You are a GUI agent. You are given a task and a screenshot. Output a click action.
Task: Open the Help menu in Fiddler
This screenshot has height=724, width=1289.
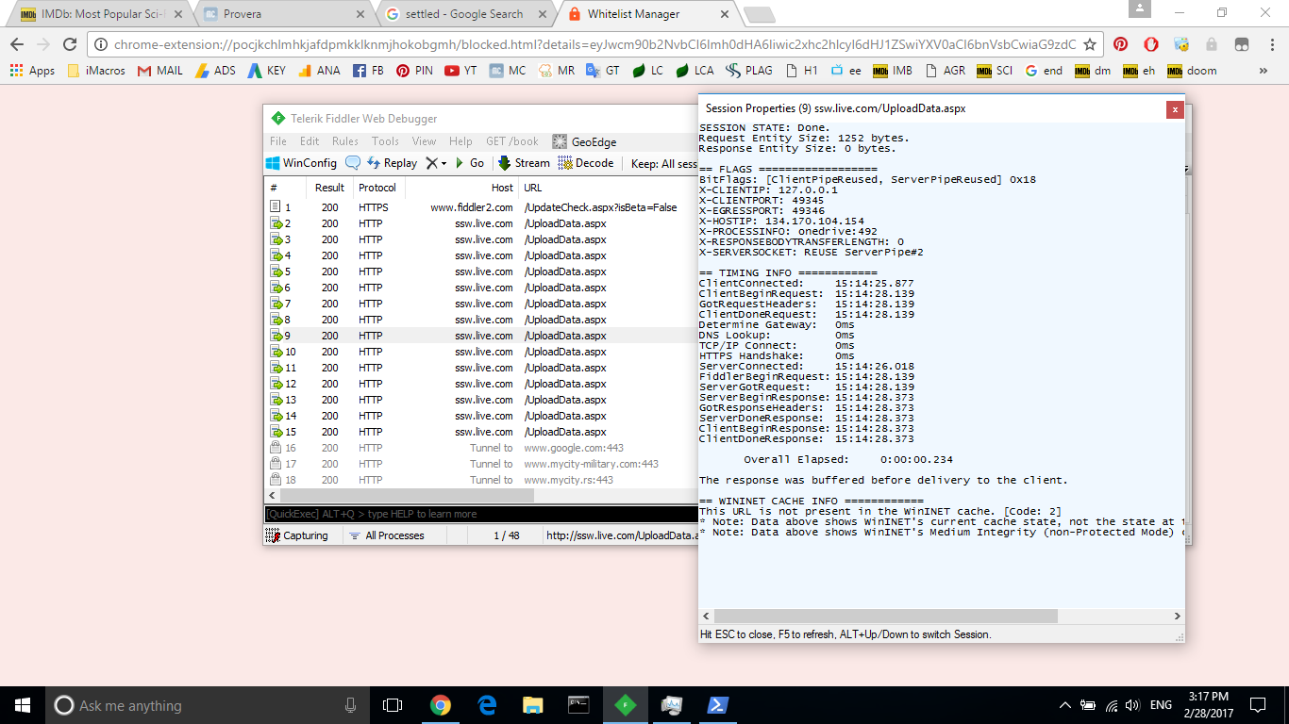[x=460, y=141]
